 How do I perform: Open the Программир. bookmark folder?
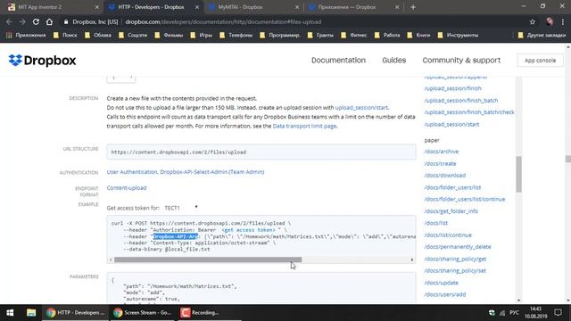[280, 36]
